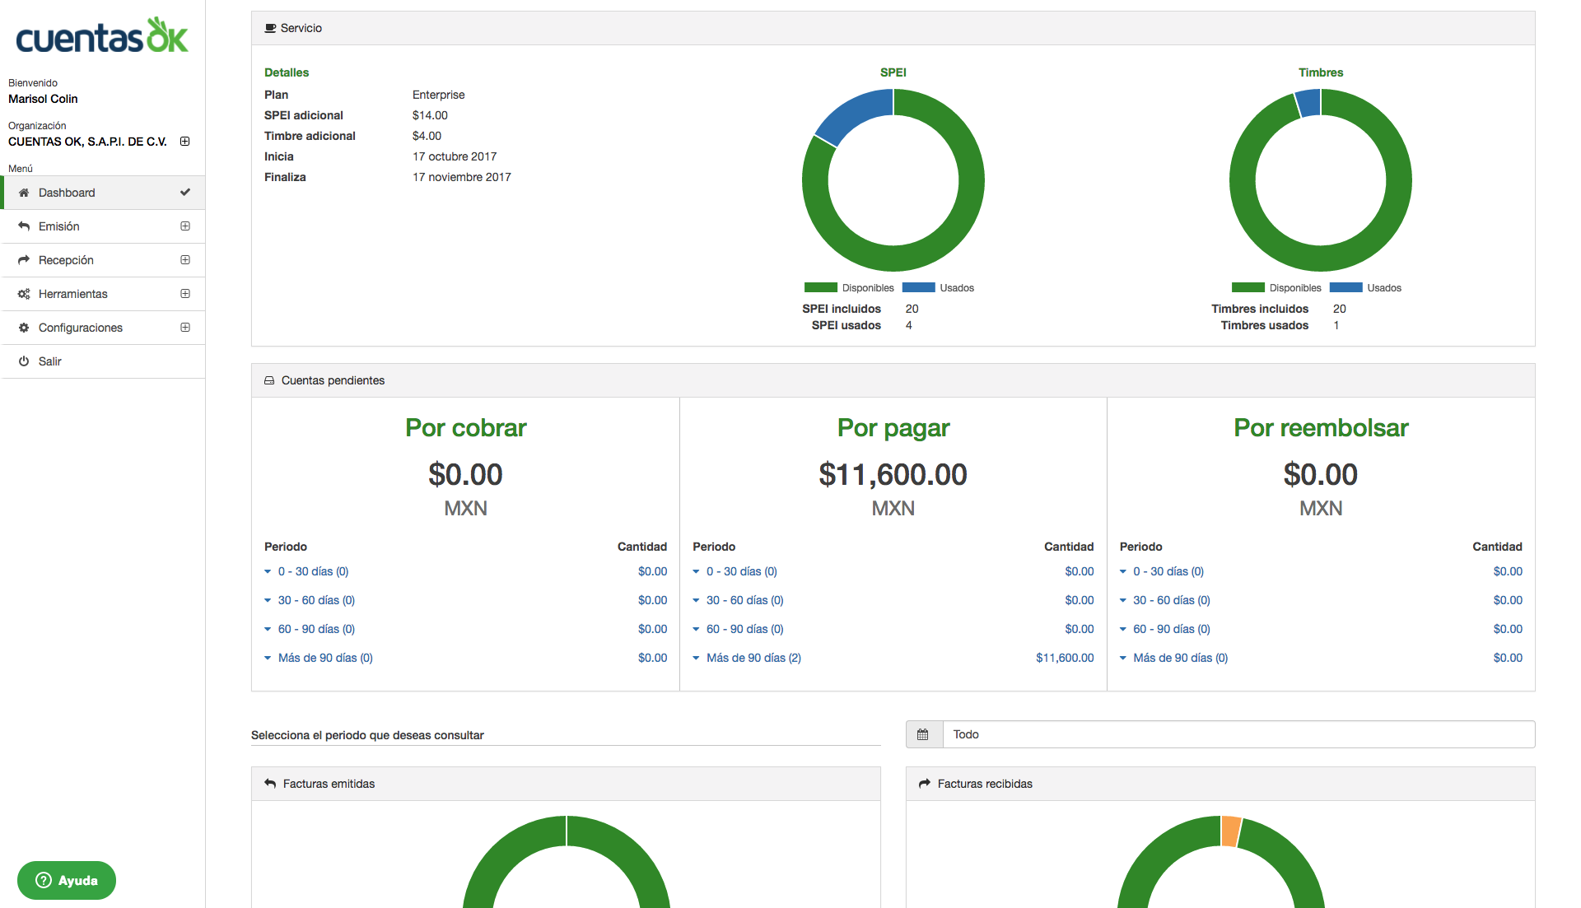The image size is (1581, 908).
Task: Toggle SPEI Usados blue legend swatch
Action: (919, 287)
